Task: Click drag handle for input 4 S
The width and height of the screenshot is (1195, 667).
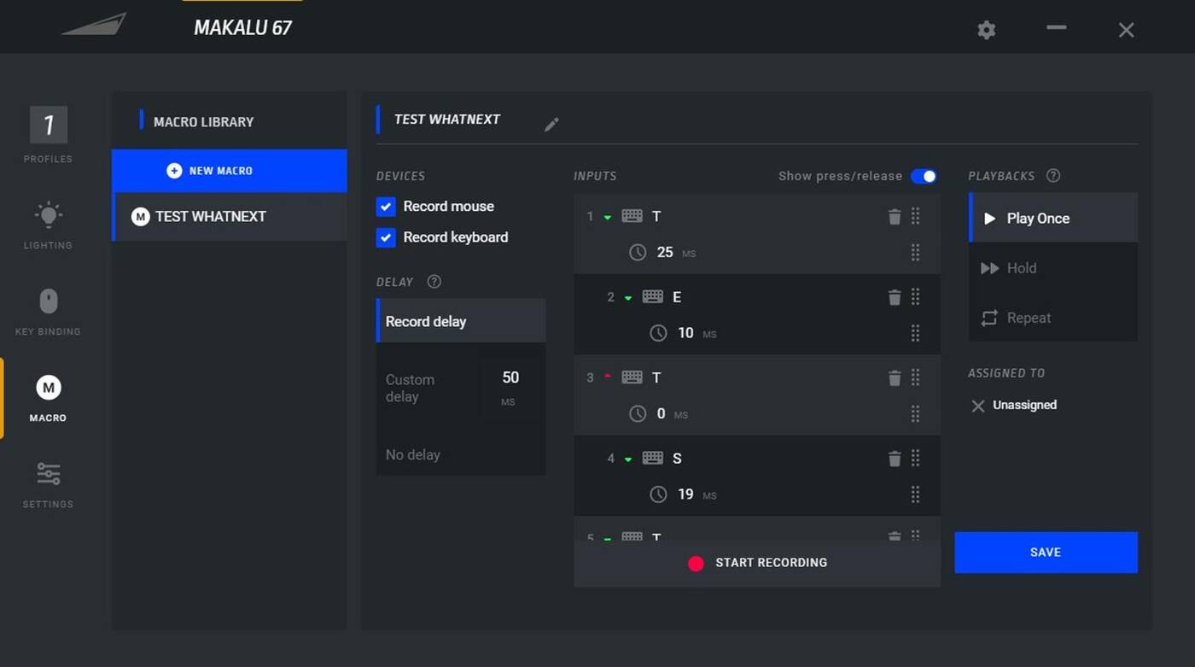Action: [915, 459]
